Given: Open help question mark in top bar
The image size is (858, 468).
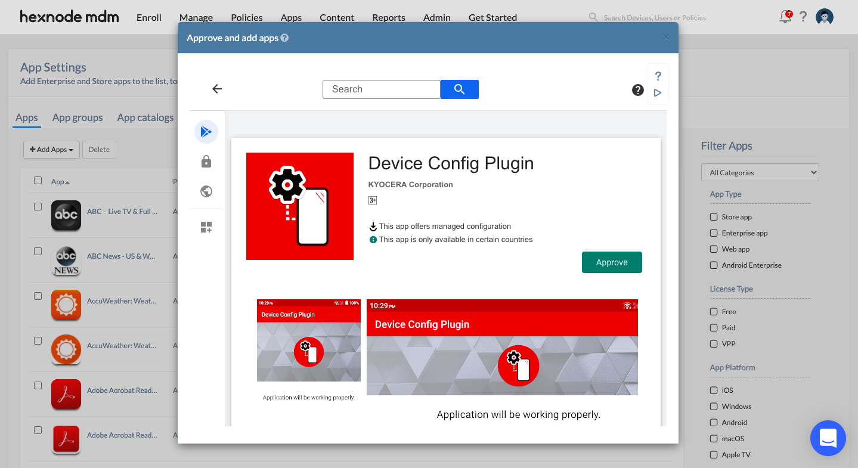Looking at the screenshot, I should coord(803,17).
